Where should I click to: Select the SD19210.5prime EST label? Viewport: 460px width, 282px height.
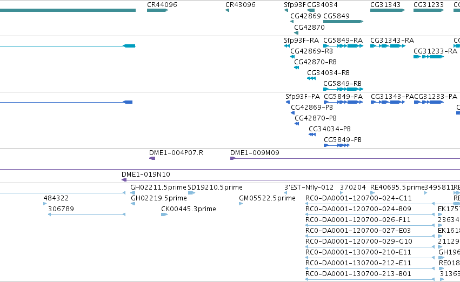point(215,187)
